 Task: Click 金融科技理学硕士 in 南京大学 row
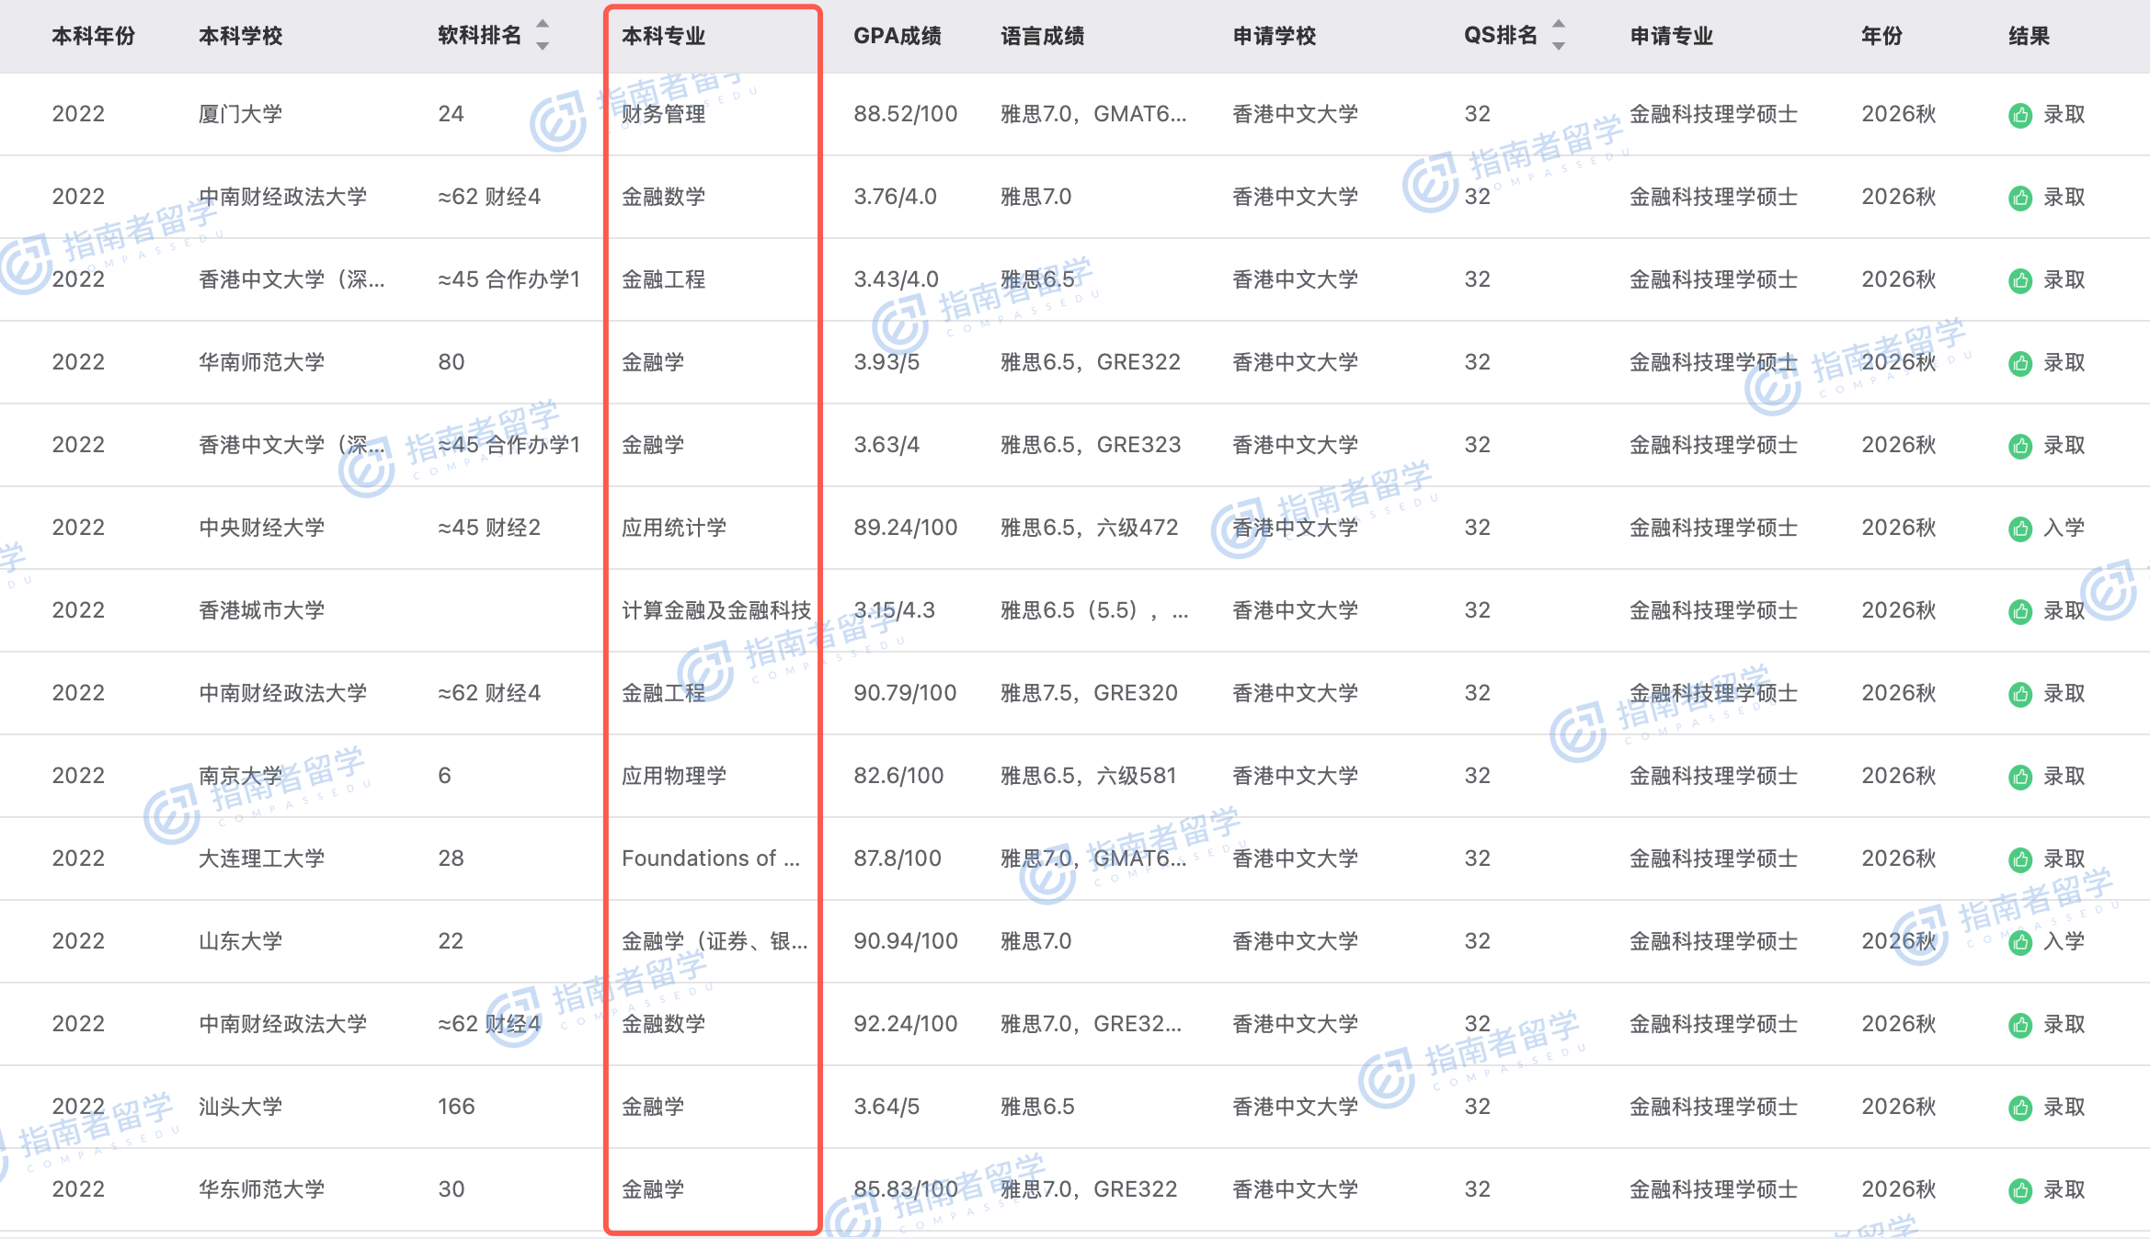tap(1712, 776)
